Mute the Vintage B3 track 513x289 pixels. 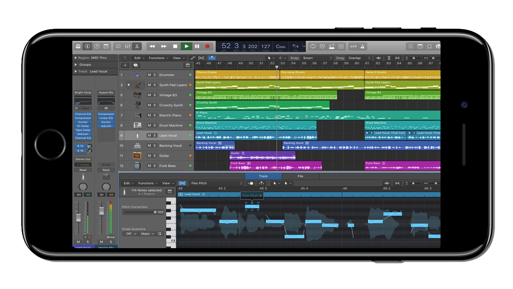[150, 95]
